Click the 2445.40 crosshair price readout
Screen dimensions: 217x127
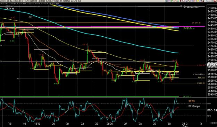tap(10, 7)
